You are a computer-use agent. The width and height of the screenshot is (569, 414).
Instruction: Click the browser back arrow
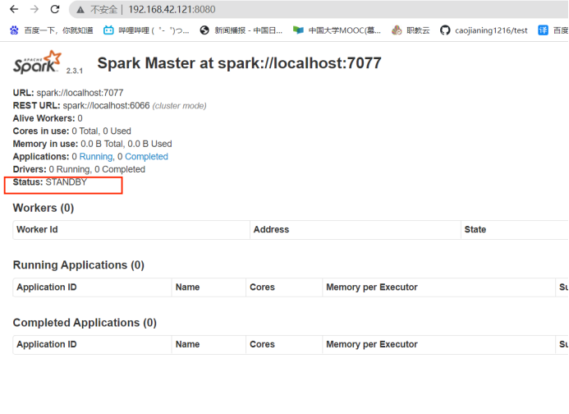pyautogui.click(x=14, y=9)
